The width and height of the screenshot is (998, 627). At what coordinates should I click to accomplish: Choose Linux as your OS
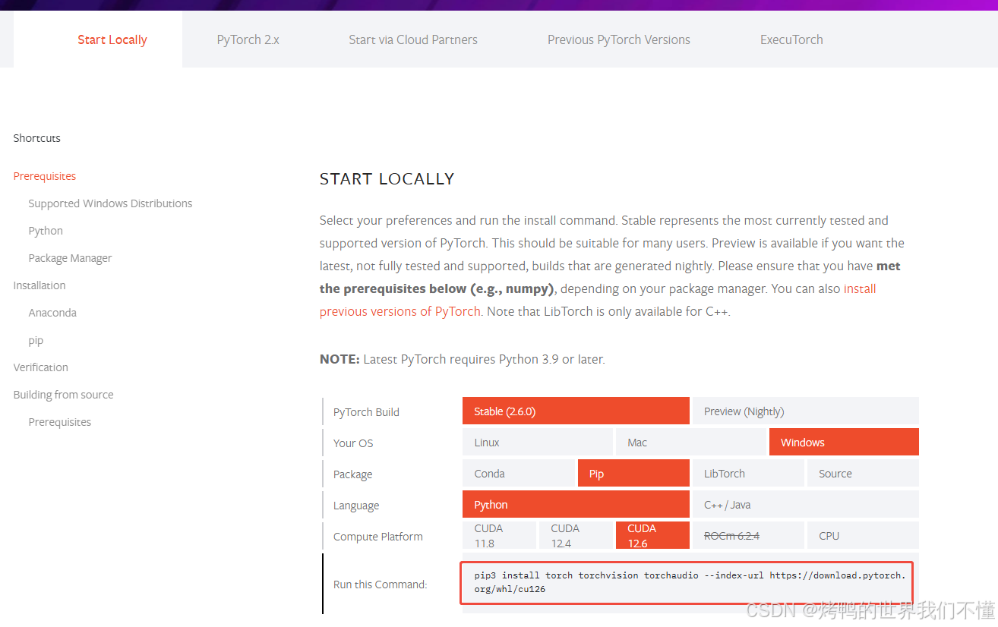(538, 442)
